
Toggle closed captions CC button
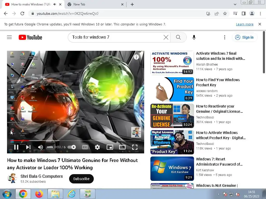85,147
